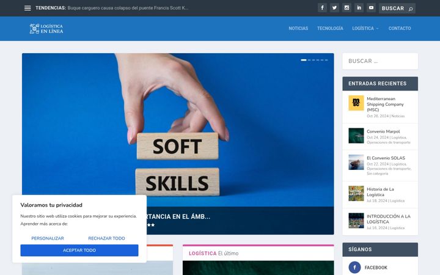
Task: Click the magnifier icon next to BUSCAR
Action: coord(411,9)
